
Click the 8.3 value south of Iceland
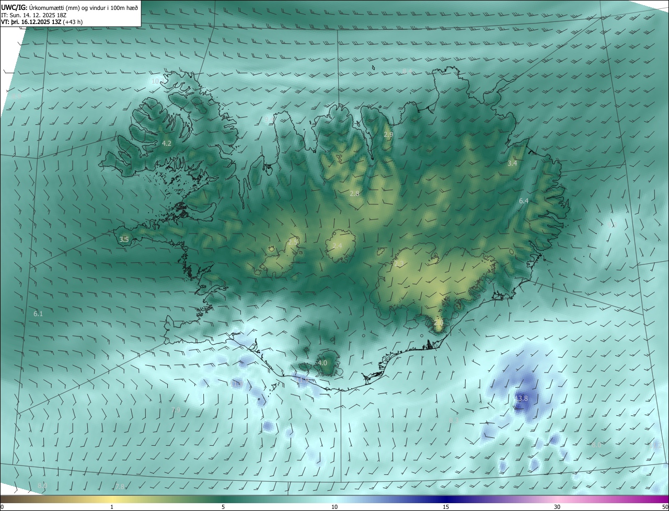coord(454,421)
